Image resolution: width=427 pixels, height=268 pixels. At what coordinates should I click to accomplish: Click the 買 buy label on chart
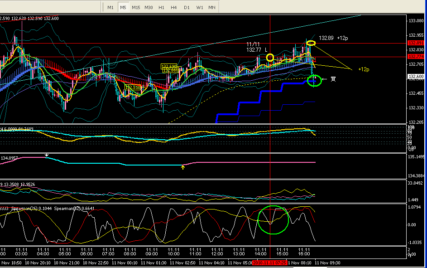click(333, 79)
